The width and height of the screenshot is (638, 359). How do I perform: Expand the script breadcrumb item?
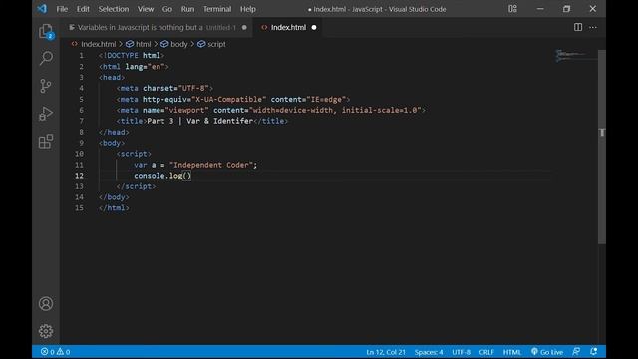point(211,44)
